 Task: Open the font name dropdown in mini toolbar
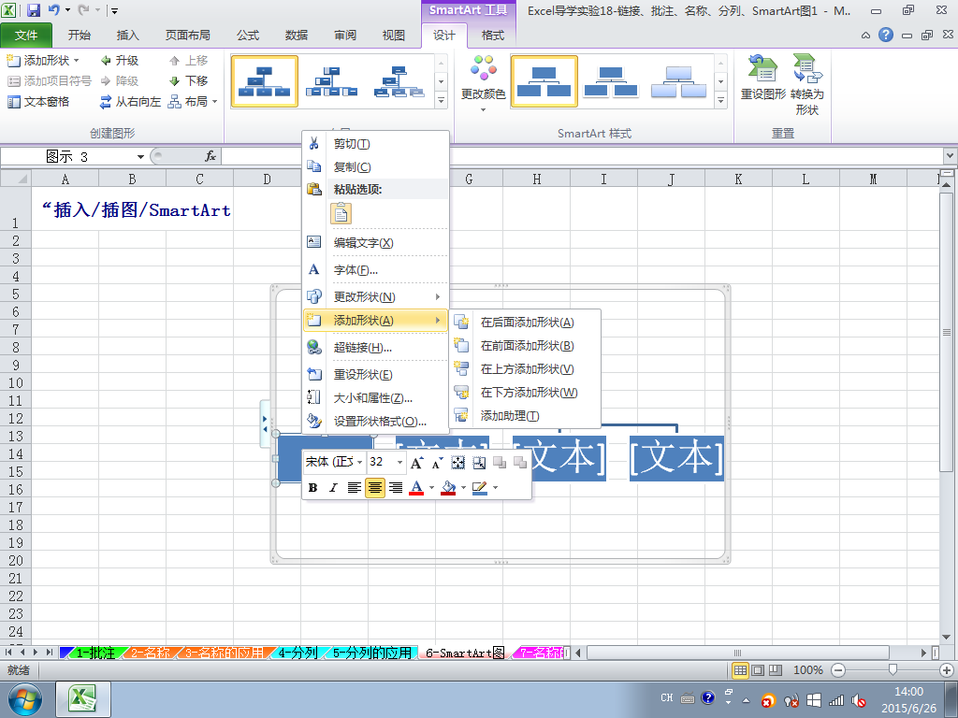click(x=360, y=462)
